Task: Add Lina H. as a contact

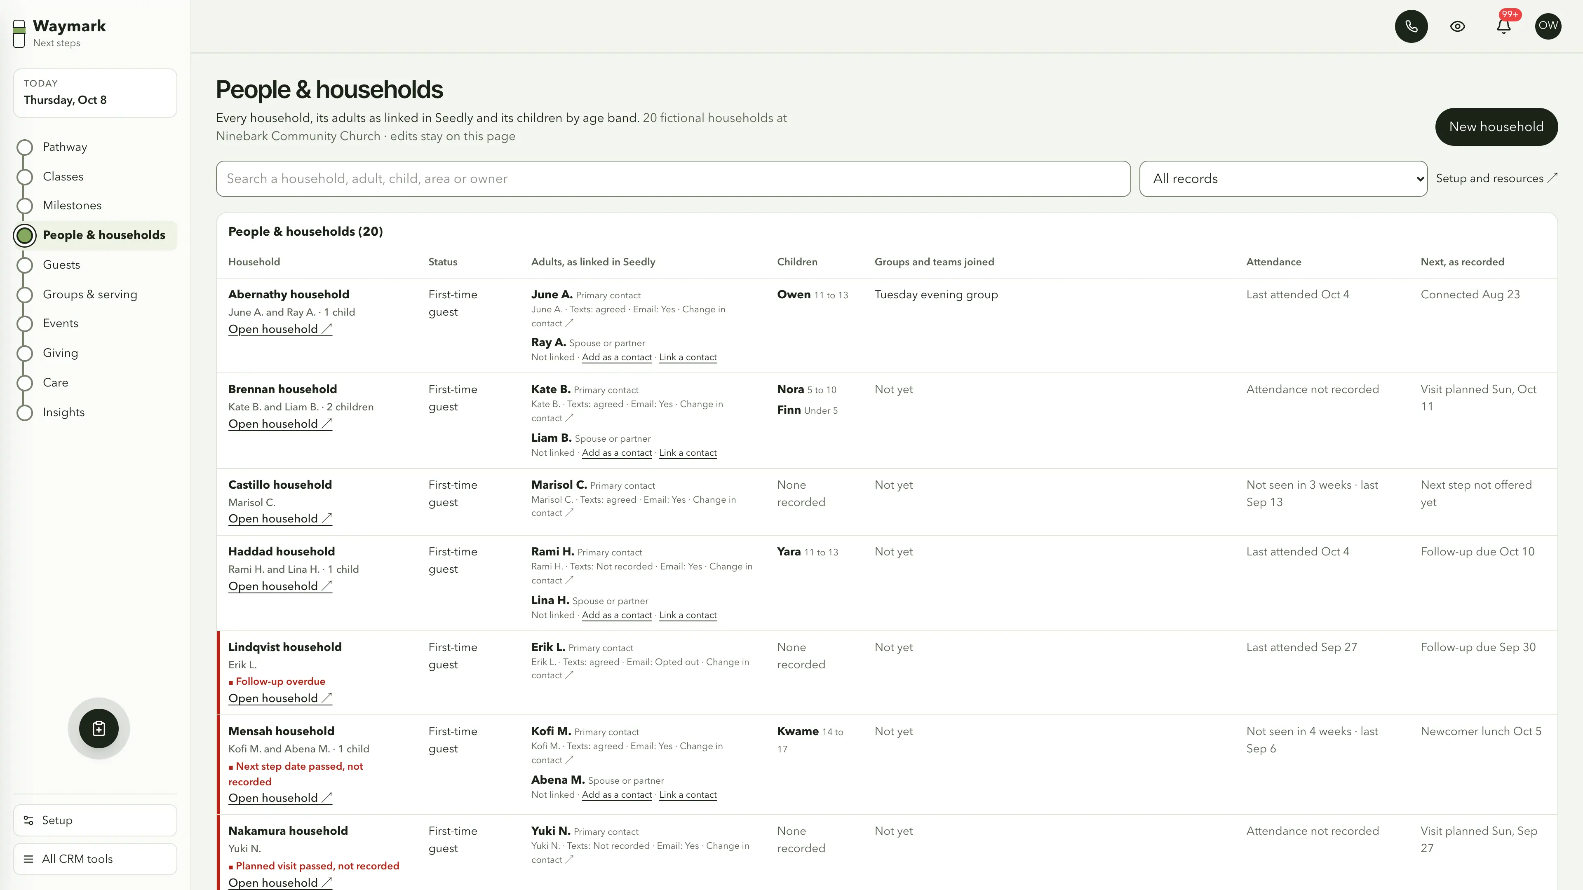Action: 617,616
